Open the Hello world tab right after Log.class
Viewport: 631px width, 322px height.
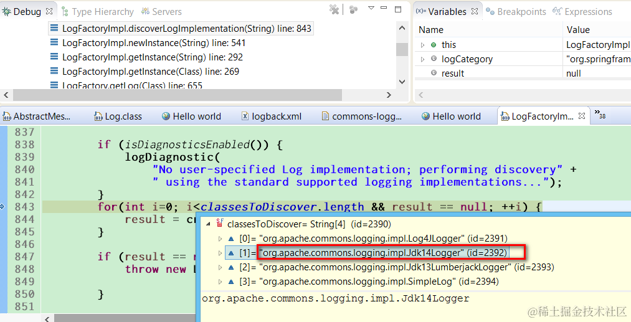[x=192, y=116]
